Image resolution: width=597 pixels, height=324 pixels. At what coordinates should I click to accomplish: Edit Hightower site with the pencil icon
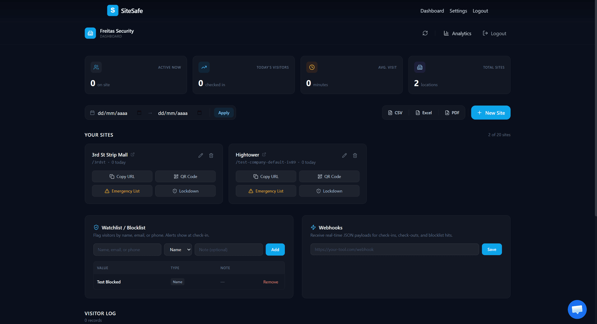point(345,155)
